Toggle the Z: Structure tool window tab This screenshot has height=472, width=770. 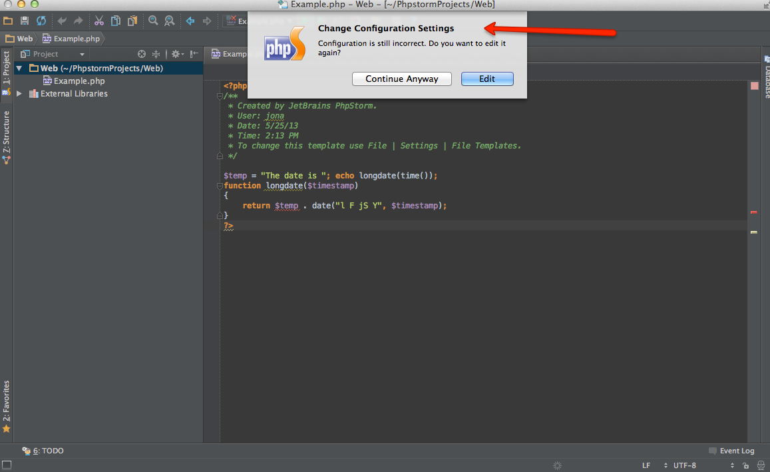click(x=7, y=137)
